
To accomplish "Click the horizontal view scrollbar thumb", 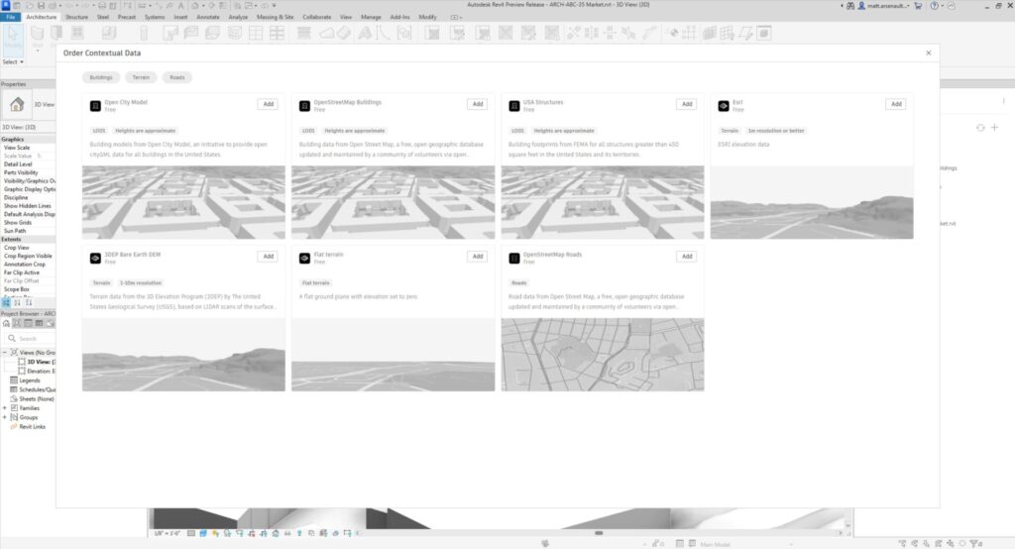I will click(599, 533).
